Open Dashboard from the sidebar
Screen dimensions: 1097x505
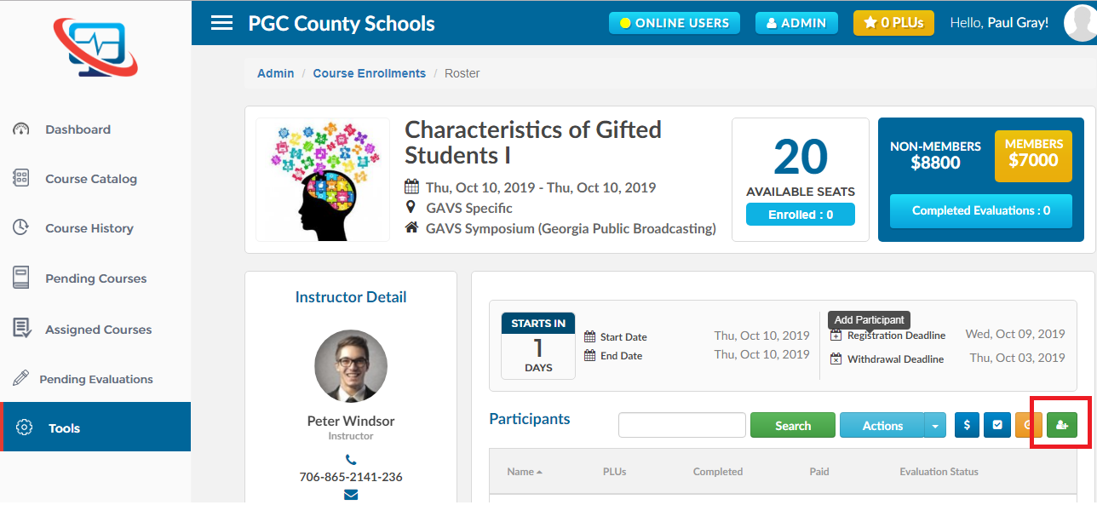[78, 129]
